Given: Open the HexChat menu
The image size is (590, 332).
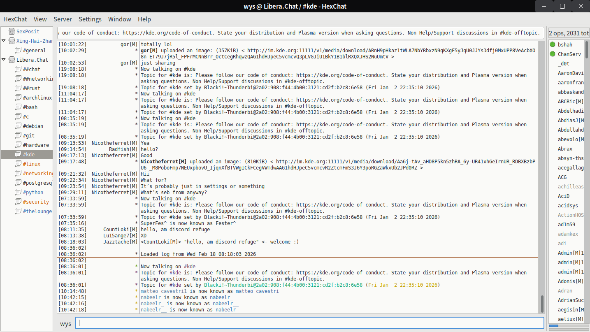Looking at the screenshot, I should click(15, 19).
